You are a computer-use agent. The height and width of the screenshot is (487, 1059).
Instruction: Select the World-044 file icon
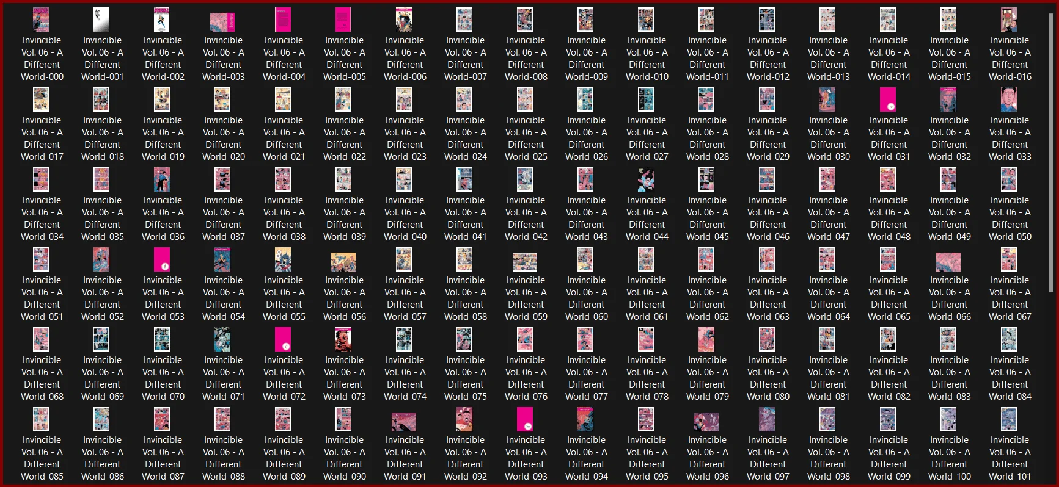pyautogui.click(x=646, y=179)
